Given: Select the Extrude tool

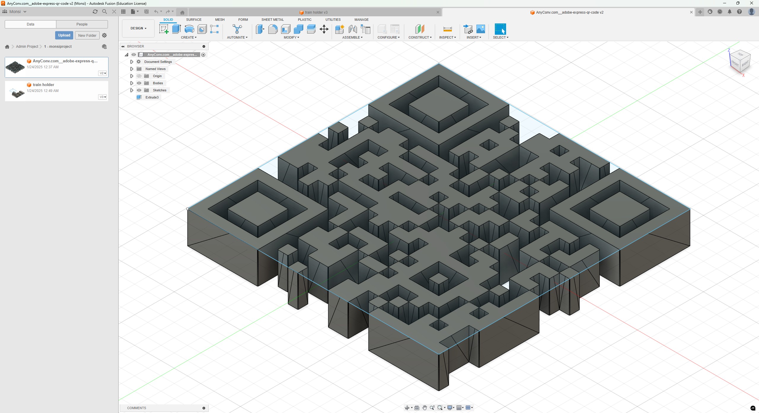Looking at the screenshot, I should pos(176,29).
